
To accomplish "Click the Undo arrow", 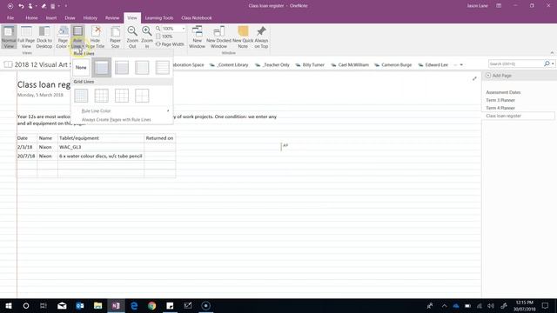I will (21, 6).
